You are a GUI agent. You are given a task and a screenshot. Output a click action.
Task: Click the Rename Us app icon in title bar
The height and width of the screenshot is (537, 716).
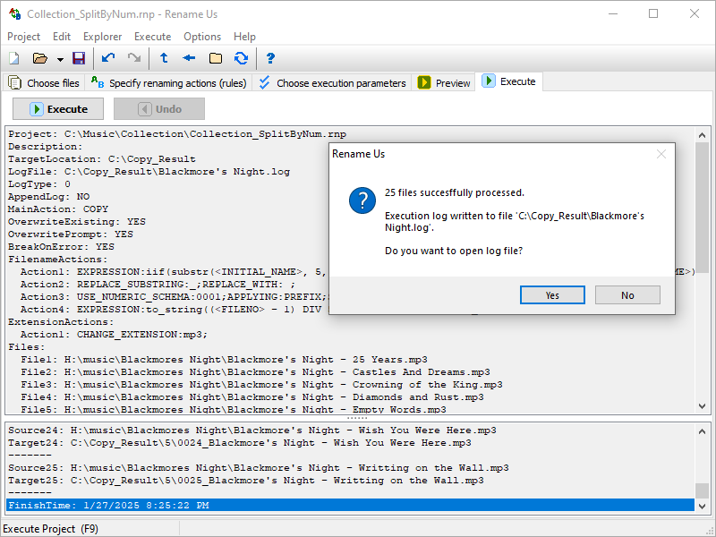coord(15,14)
